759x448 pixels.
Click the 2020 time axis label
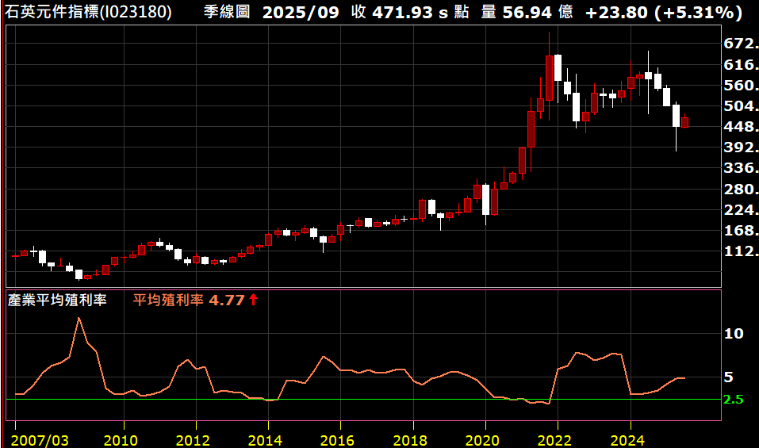coord(485,439)
